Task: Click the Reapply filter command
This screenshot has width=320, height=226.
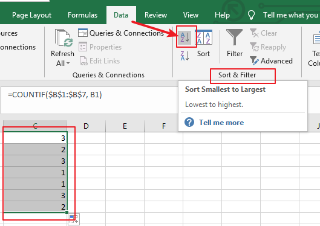Action: pyautogui.click(x=268, y=47)
